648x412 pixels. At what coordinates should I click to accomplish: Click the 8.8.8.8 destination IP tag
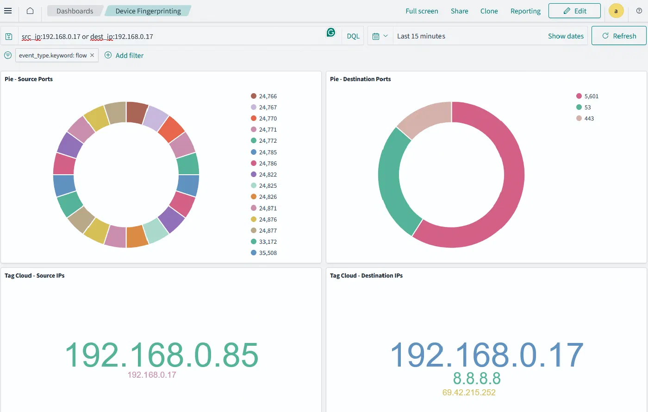point(477,379)
